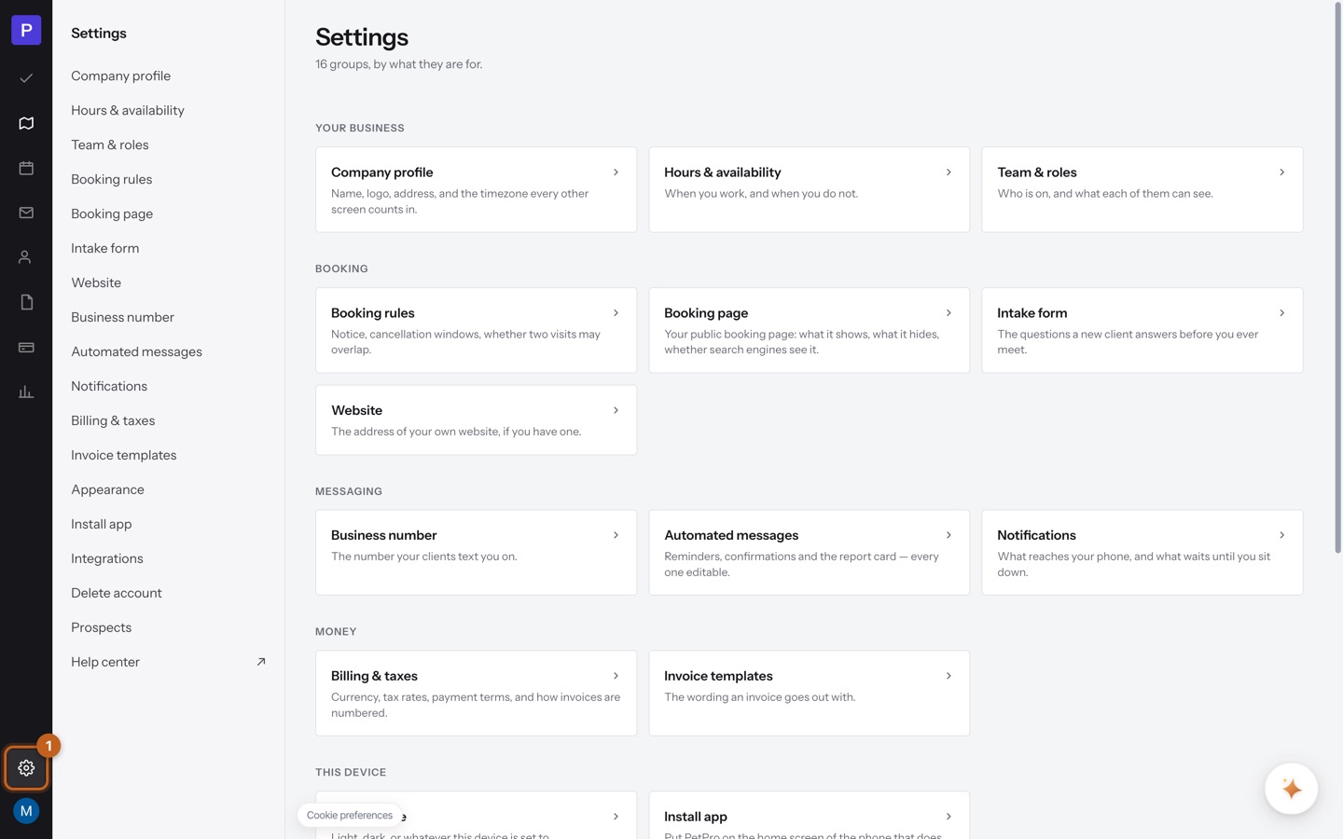Open Booking rules card chevron
This screenshot has width=1343, height=839.
(x=616, y=313)
